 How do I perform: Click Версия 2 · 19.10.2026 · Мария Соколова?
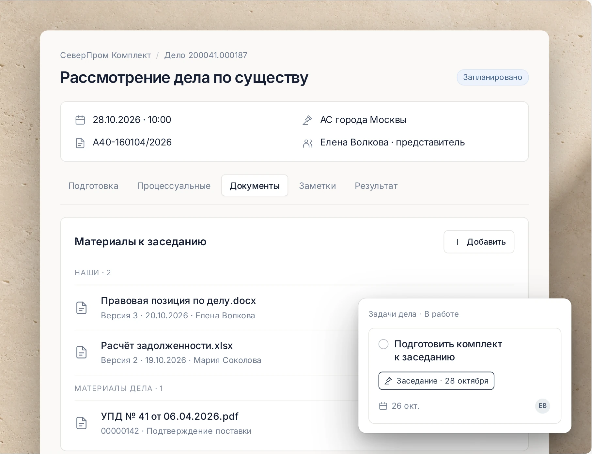[181, 360]
